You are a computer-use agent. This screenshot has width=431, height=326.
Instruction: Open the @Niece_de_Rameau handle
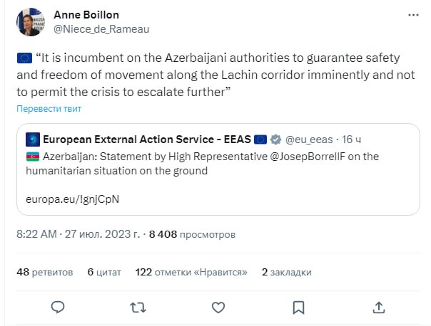[x=101, y=29]
